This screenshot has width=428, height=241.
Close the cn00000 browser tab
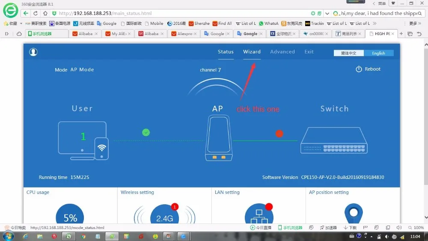pyautogui.click(x=327, y=34)
